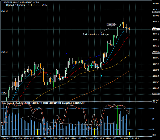Click the 10446.3 price axis label
The width and height of the screenshot is (160, 140).
(x=156, y=34)
